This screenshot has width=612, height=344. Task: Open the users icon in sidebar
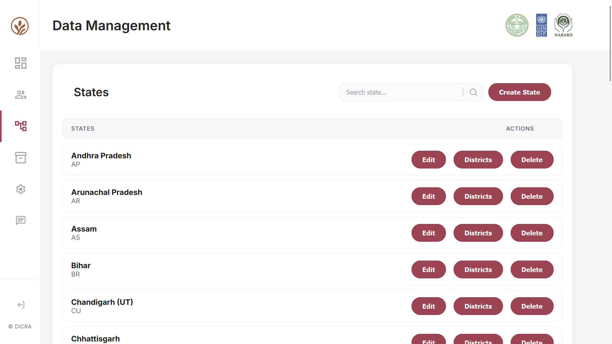[21, 95]
